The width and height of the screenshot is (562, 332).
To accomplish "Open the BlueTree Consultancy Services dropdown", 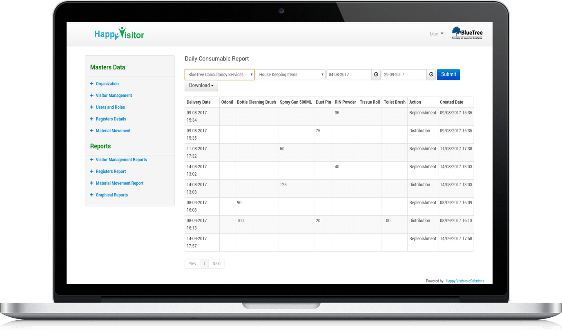I will tap(220, 75).
